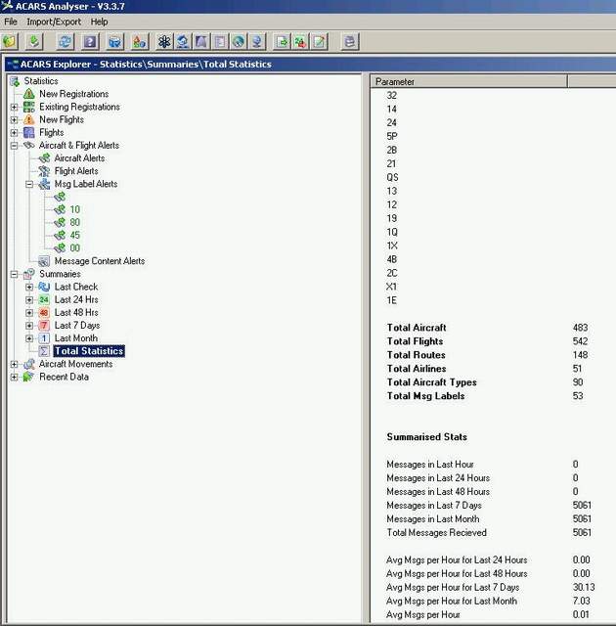Click the document with green arrow icon
616x626 pixels.
282,41
